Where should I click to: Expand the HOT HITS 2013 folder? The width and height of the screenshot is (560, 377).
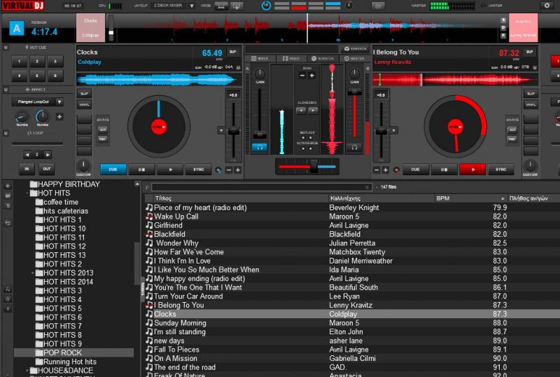click(33, 273)
